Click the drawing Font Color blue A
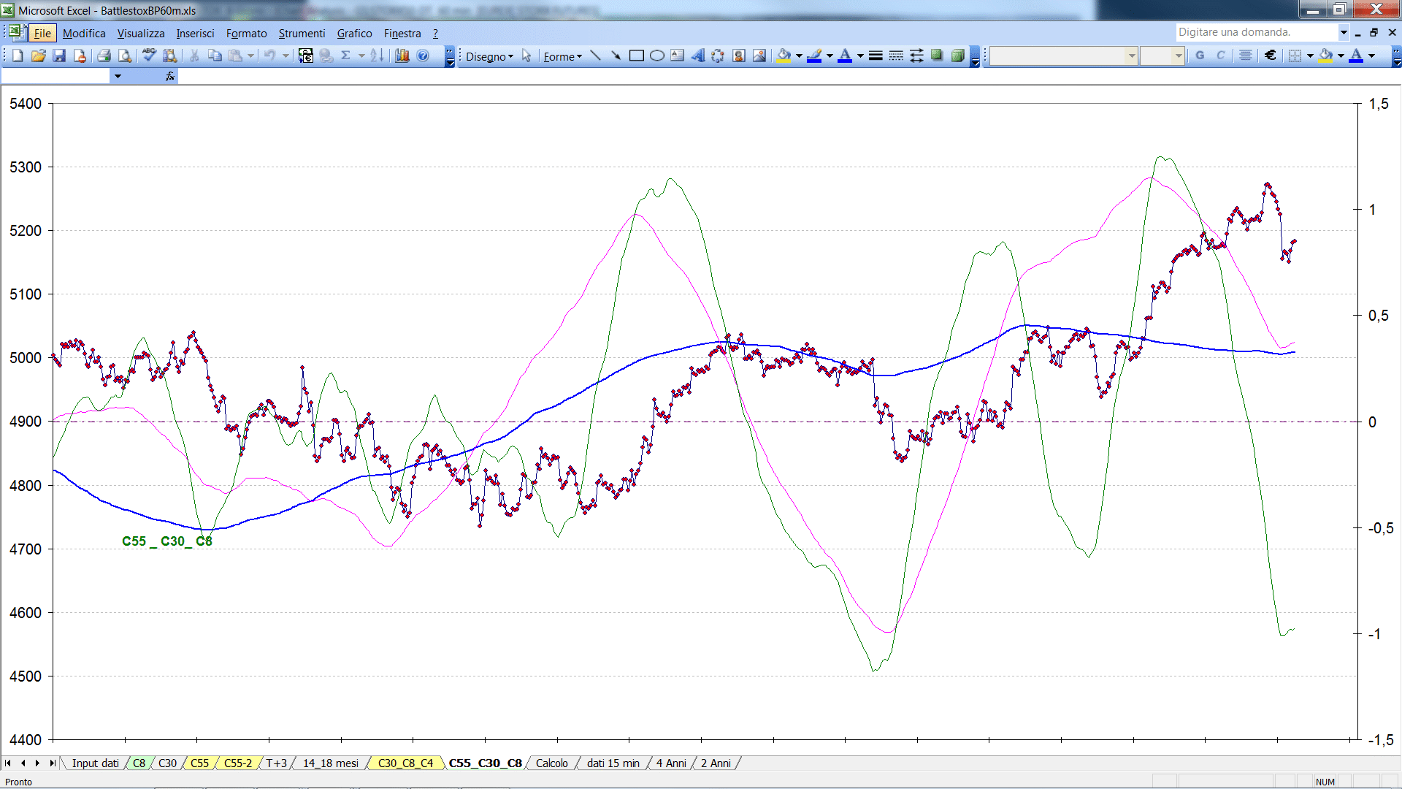Screen dimensions: 1402x789 [845, 56]
